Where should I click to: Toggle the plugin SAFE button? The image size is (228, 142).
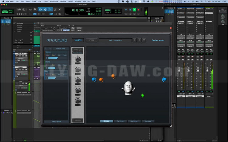(73, 30)
